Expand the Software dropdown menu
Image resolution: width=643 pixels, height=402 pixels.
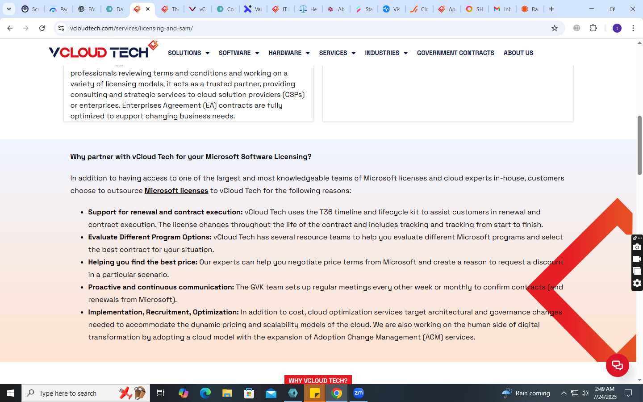click(x=239, y=53)
